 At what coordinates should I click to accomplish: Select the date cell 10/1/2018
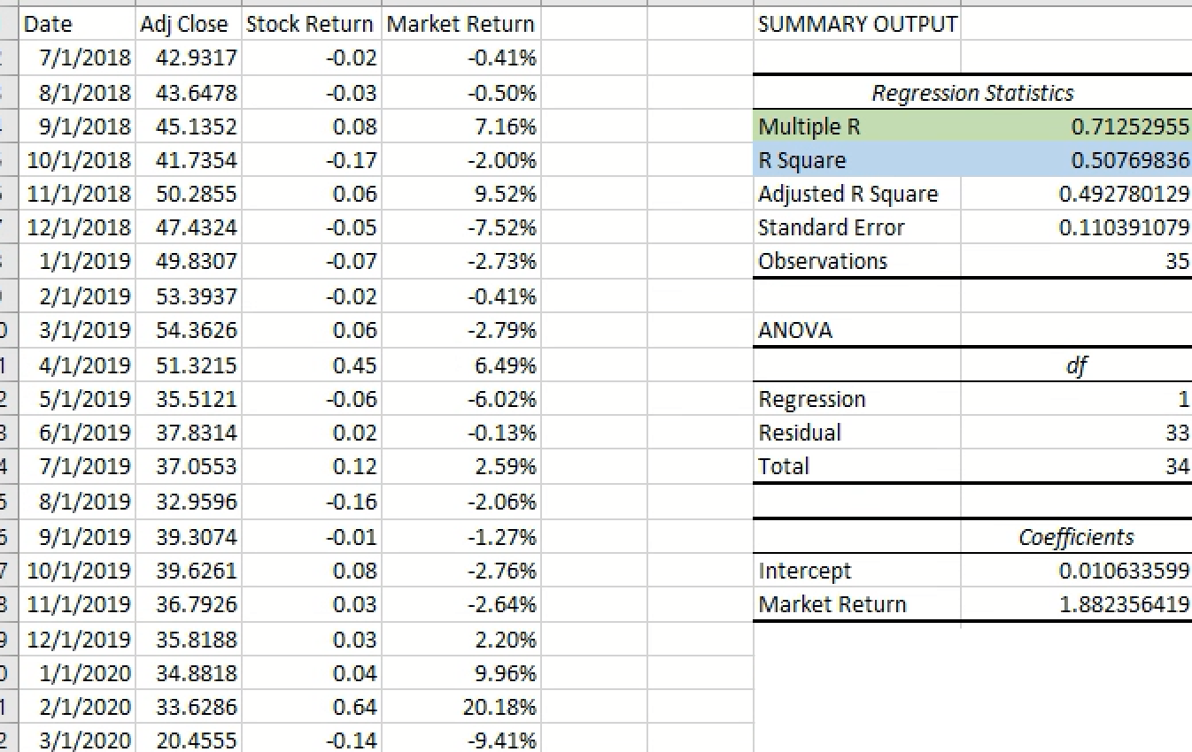[77, 160]
